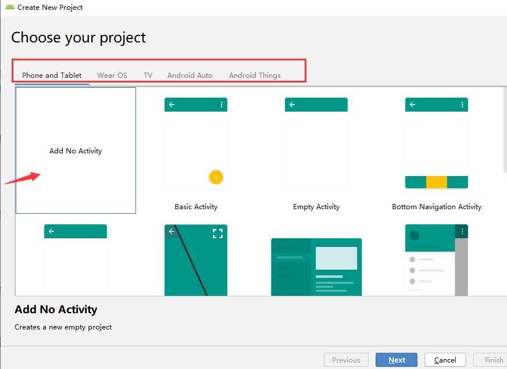
Task: Click the Empty Activity label
Action: (316, 207)
